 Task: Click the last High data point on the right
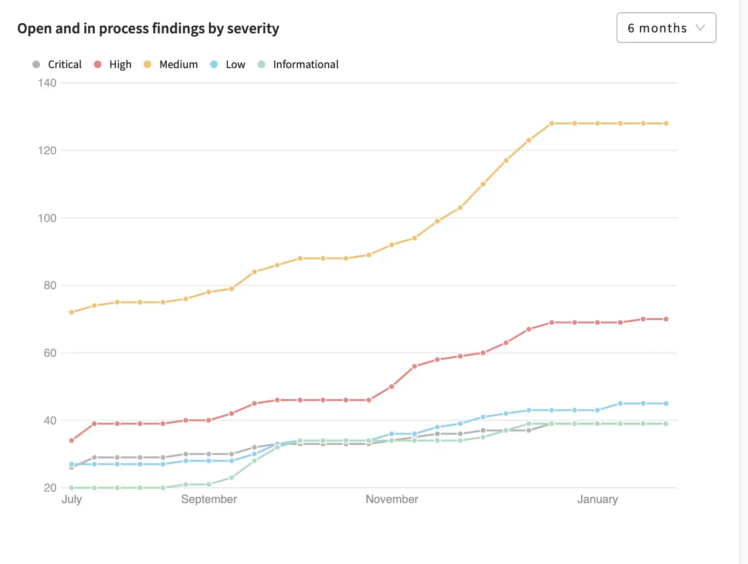click(666, 319)
